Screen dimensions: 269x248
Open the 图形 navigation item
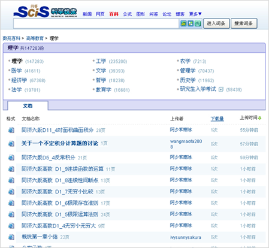tap(140, 14)
